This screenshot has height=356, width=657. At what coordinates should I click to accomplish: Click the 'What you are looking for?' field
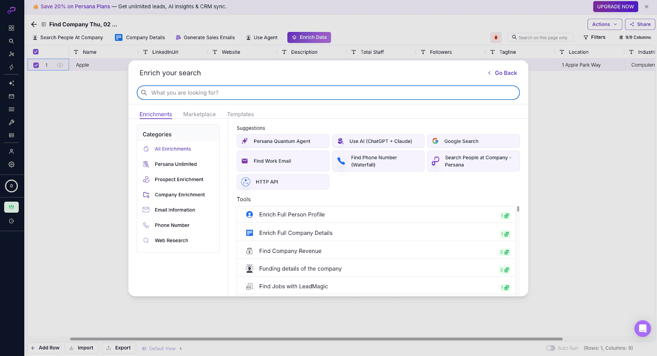tap(328, 93)
